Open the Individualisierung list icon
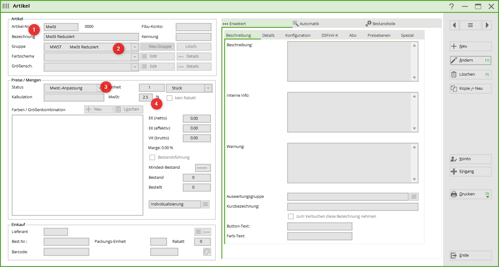Viewport: 499px width, 267px height. (205, 204)
